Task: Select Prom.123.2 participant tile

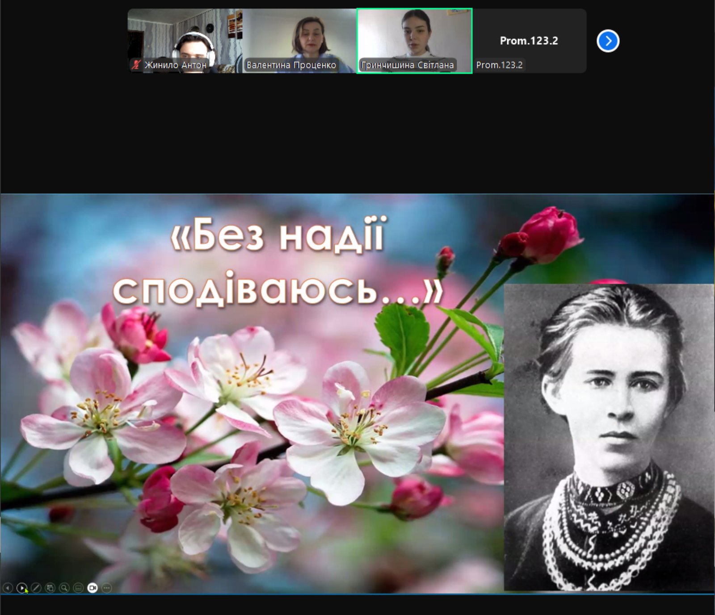Action: click(529, 41)
